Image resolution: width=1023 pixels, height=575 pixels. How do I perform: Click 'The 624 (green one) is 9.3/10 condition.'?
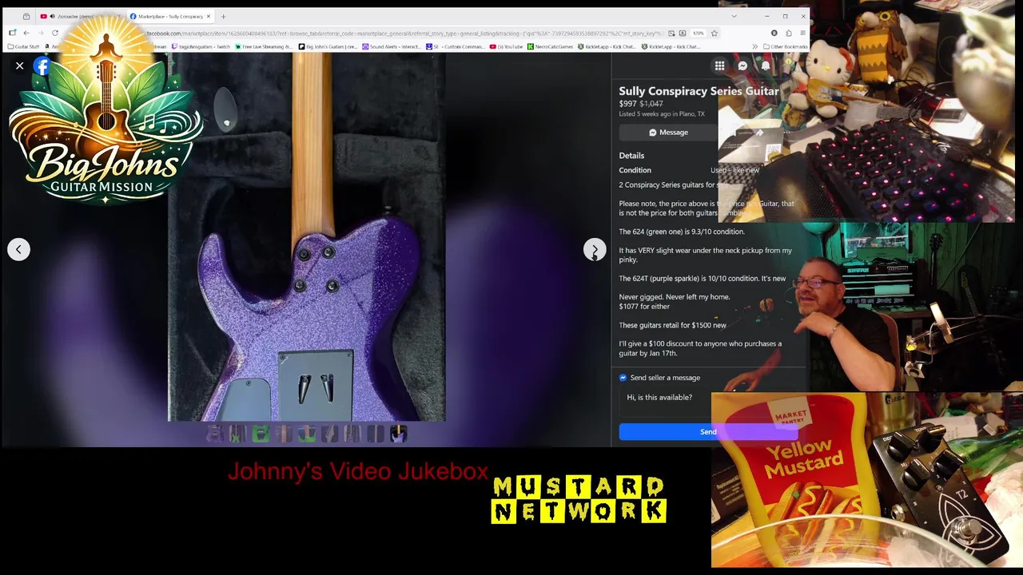point(682,232)
